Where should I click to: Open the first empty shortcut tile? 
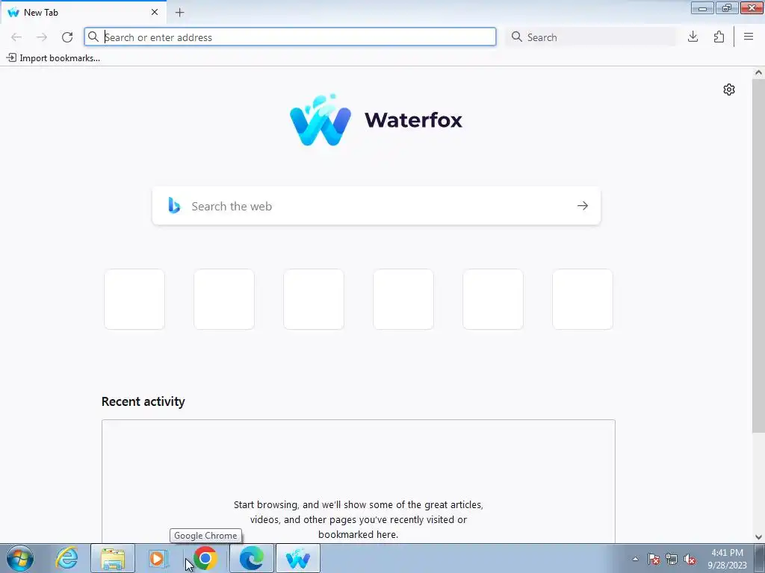(x=134, y=299)
